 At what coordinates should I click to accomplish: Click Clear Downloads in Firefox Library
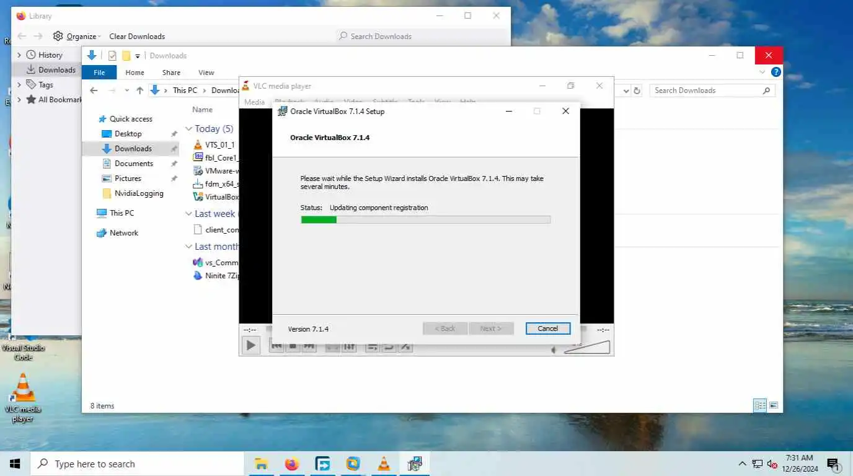coord(137,37)
